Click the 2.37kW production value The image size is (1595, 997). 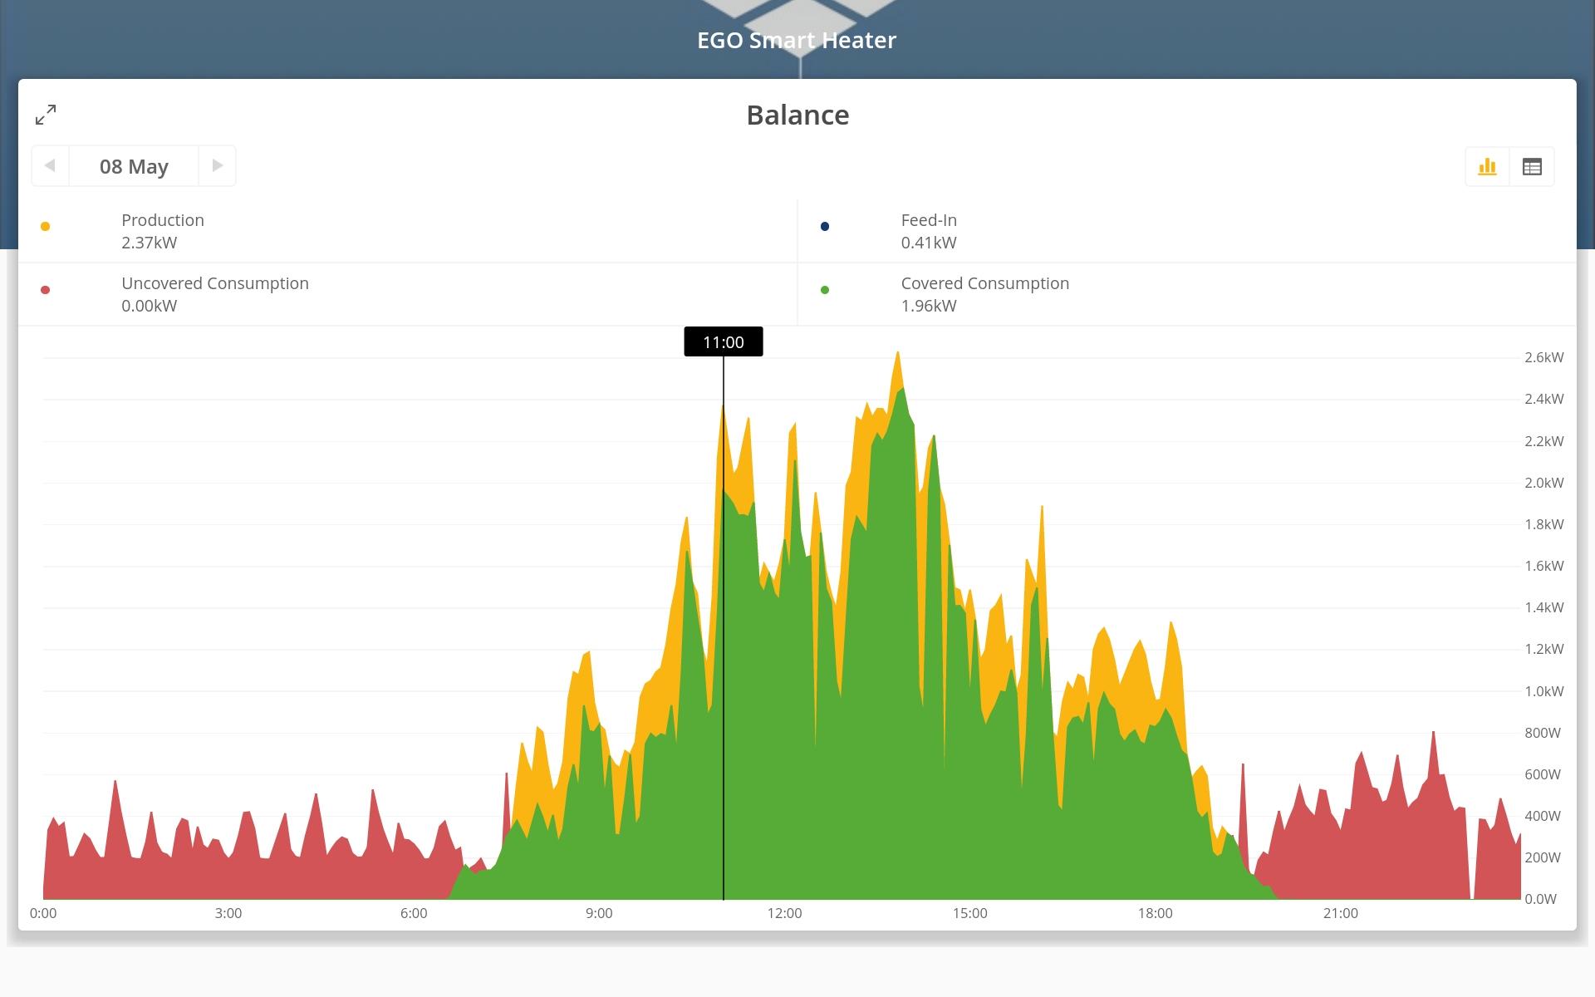tap(150, 243)
